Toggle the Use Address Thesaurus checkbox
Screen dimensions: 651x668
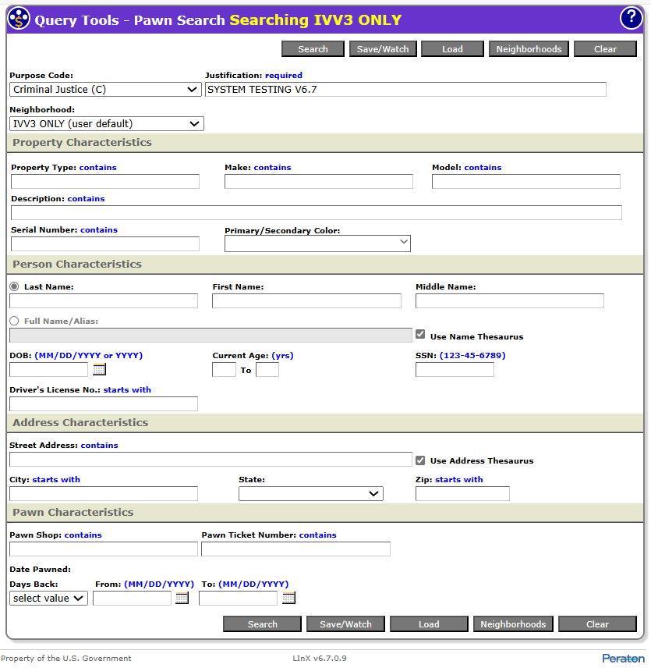[x=420, y=460]
